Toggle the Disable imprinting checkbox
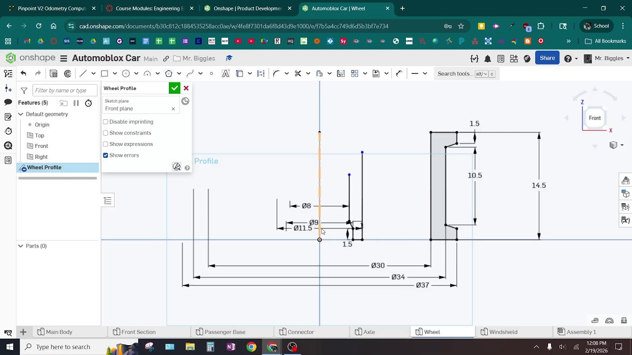The image size is (632, 355). 106,122
